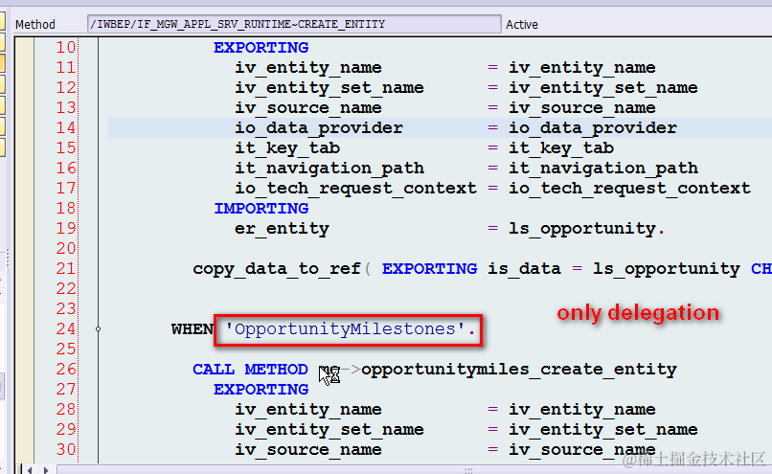Click the IMPORTING keyword on line 18
Screen dimensions: 772x474
[261, 208]
